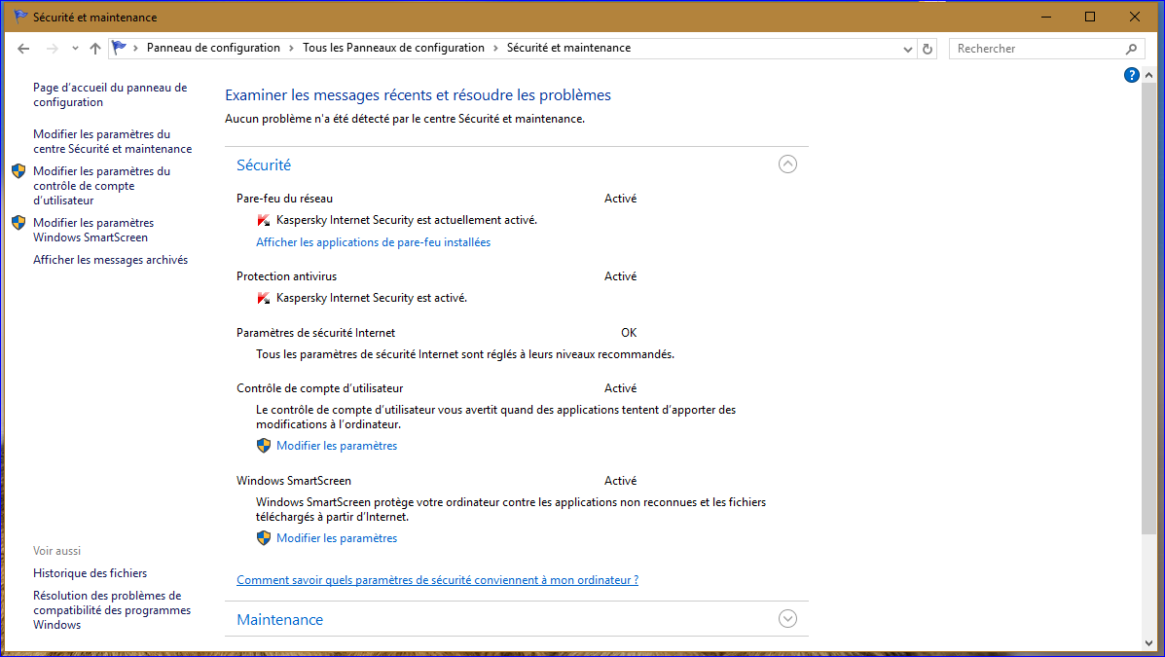Image resolution: width=1165 pixels, height=657 pixels.
Task: Open recent locations dropdown arrow
Action: tap(75, 49)
